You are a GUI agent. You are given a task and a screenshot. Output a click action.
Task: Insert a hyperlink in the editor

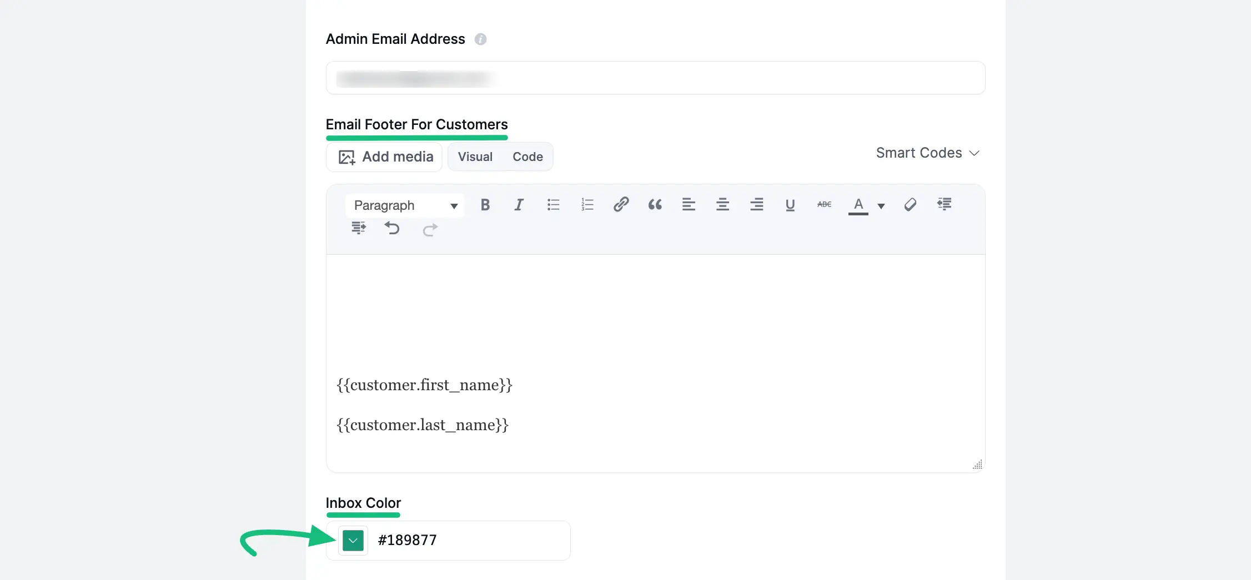(x=621, y=204)
